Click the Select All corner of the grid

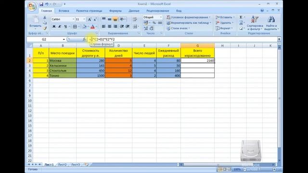[30, 46]
